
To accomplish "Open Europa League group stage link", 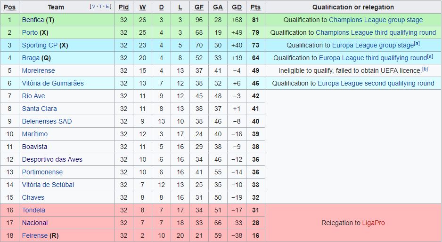I will click(373, 45).
